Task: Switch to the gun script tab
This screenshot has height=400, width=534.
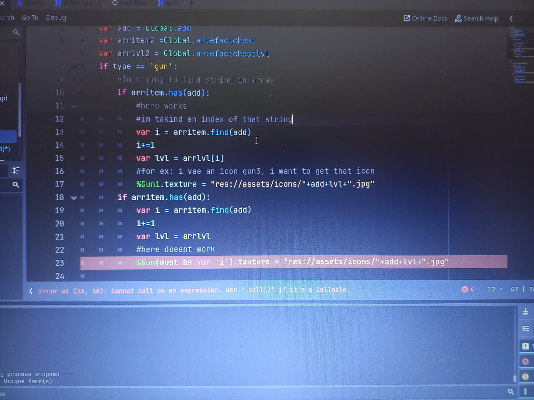Action: pos(168,3)
